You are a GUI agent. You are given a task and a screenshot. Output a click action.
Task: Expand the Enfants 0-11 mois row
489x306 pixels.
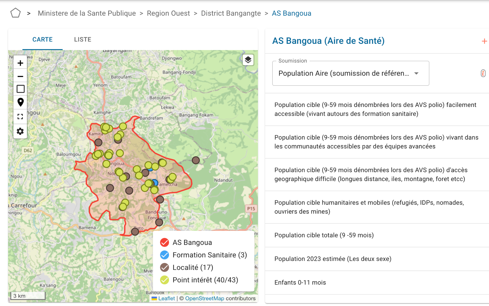pos(300,283)
